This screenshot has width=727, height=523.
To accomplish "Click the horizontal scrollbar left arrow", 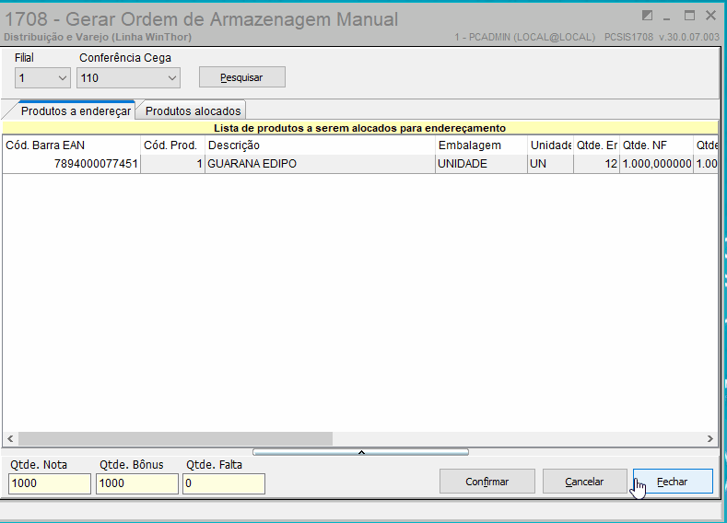I will click(x=10, y=438).
